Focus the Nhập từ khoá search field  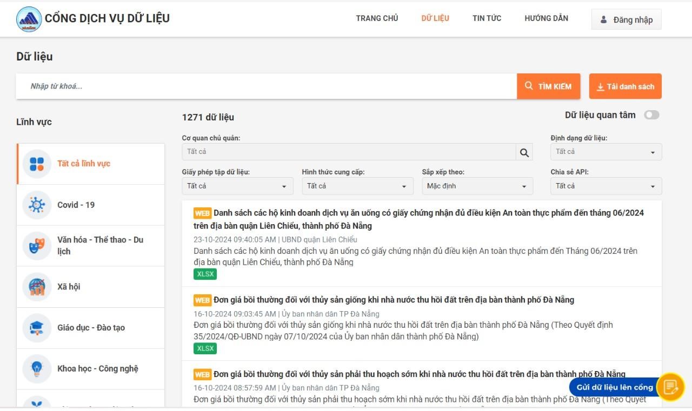point(267,86)
